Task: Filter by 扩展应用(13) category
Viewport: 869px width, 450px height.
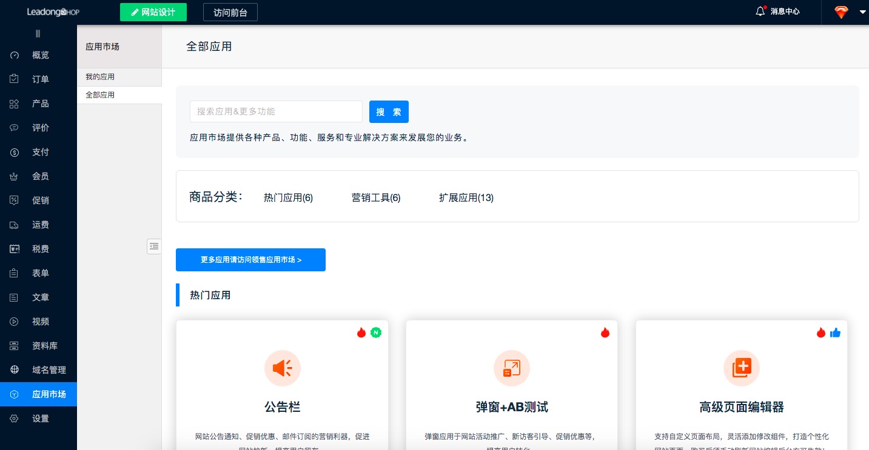Action: (x=466, y=197)
